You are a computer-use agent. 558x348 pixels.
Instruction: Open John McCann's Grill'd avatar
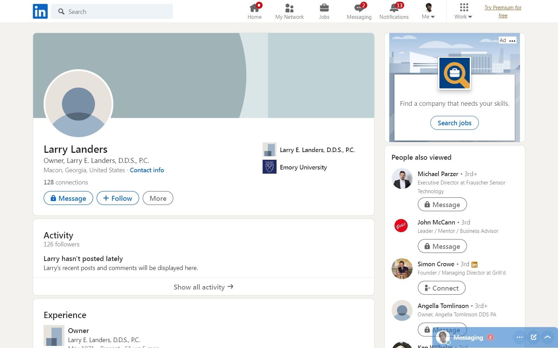click(x=401, y=226)
